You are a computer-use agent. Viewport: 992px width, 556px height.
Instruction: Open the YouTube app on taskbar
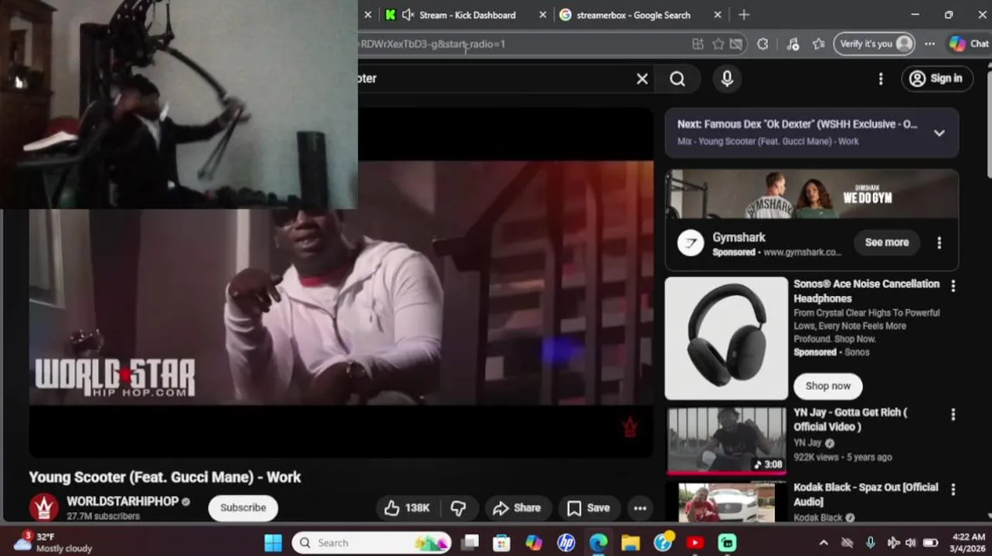tap(695, 543)
